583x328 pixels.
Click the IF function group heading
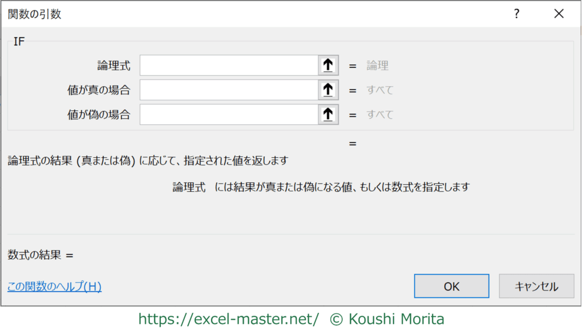click(x=19, y=43)
